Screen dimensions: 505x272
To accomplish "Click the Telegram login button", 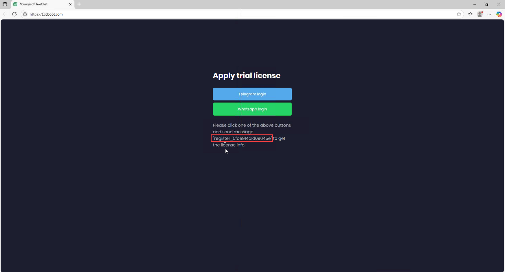I will coord(252,94).
